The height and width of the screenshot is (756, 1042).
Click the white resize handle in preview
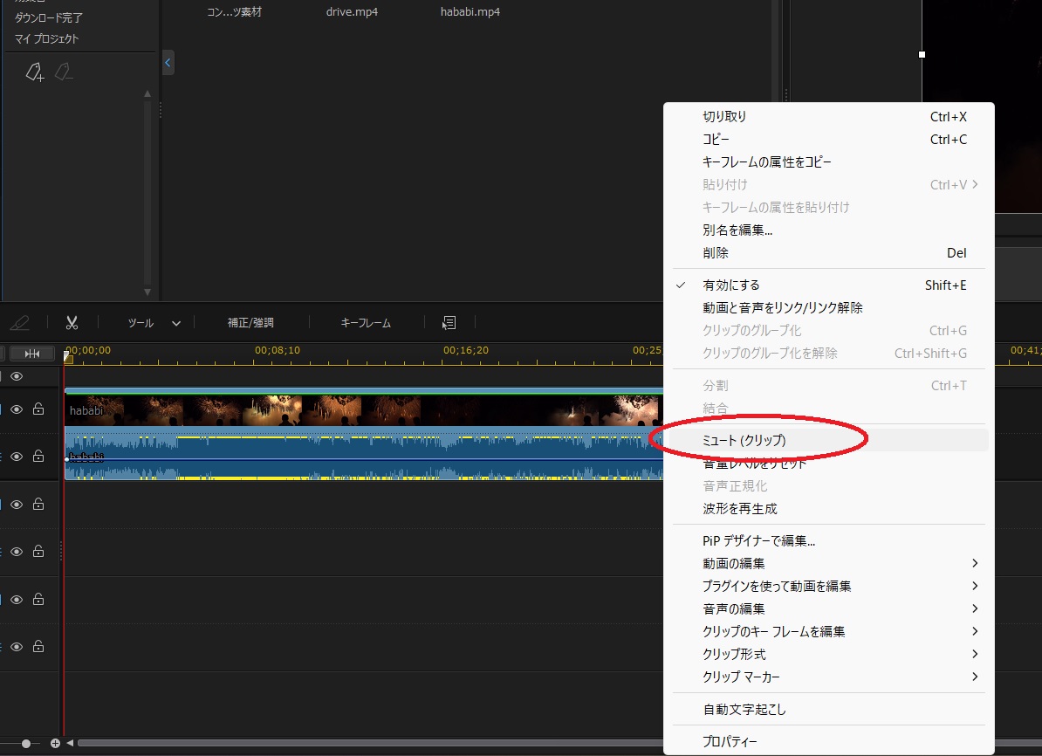point(922,54)
